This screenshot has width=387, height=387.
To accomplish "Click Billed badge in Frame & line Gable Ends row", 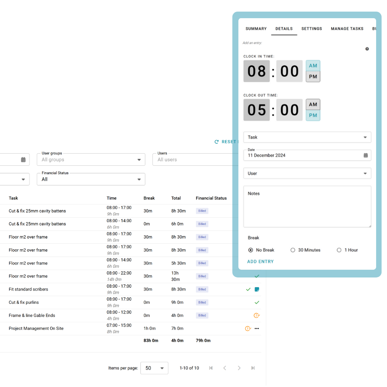I will pyautogui.click(x=202, y=315).
